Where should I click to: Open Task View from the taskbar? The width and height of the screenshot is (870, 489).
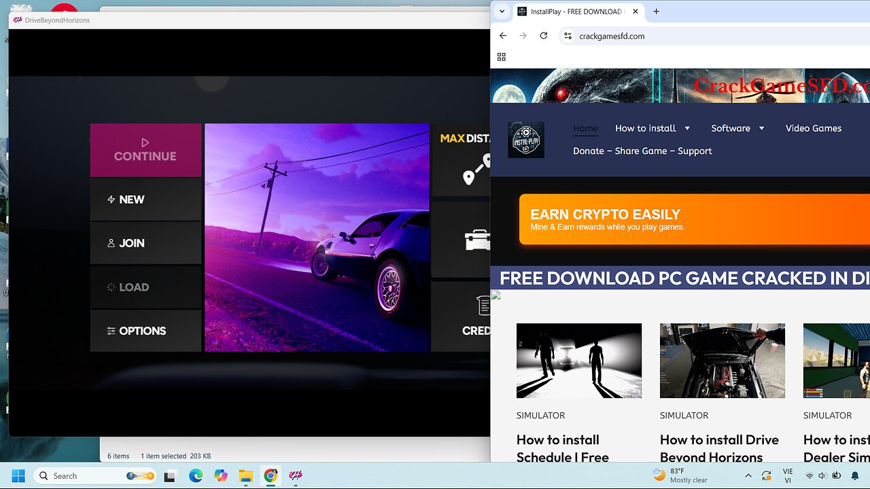(x=171, y=475)
